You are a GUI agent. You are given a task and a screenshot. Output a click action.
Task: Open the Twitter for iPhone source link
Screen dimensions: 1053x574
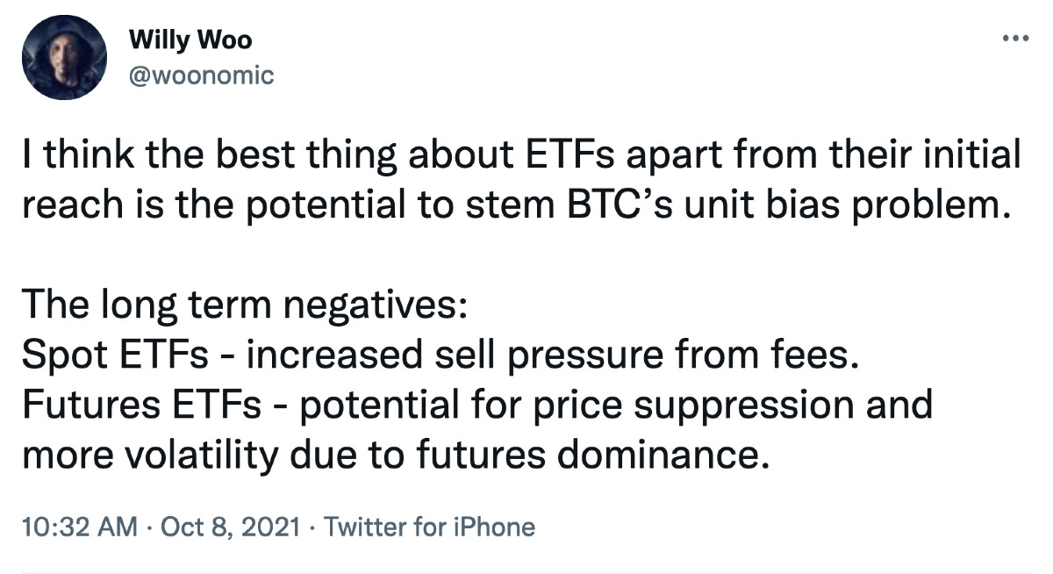click(x=429, y=527)
